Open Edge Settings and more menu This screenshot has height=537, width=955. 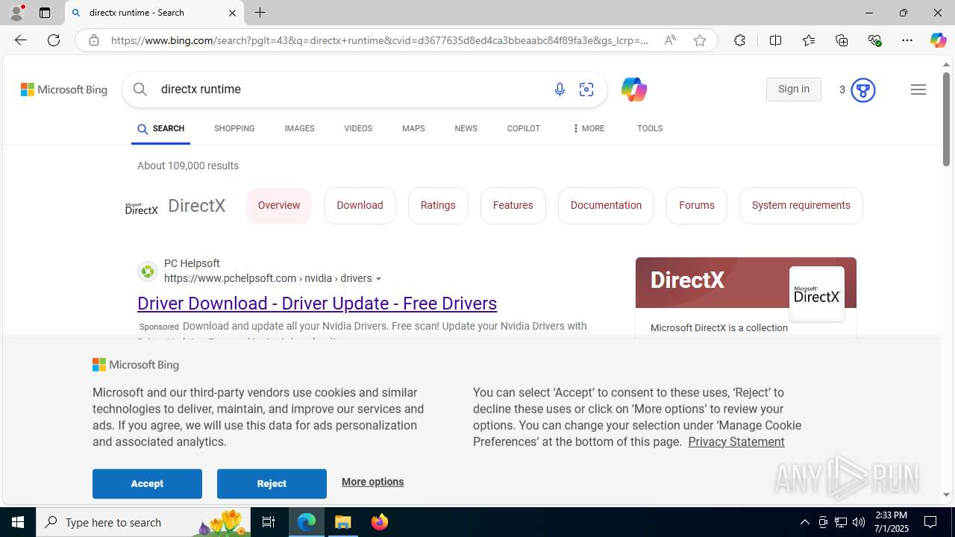pos(907,40)
